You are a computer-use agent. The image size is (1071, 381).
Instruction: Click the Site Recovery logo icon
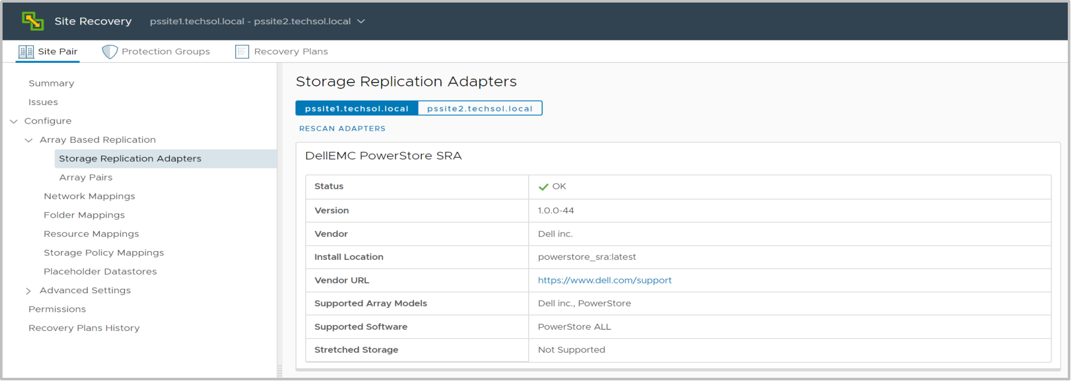click(x=33, y=21)
